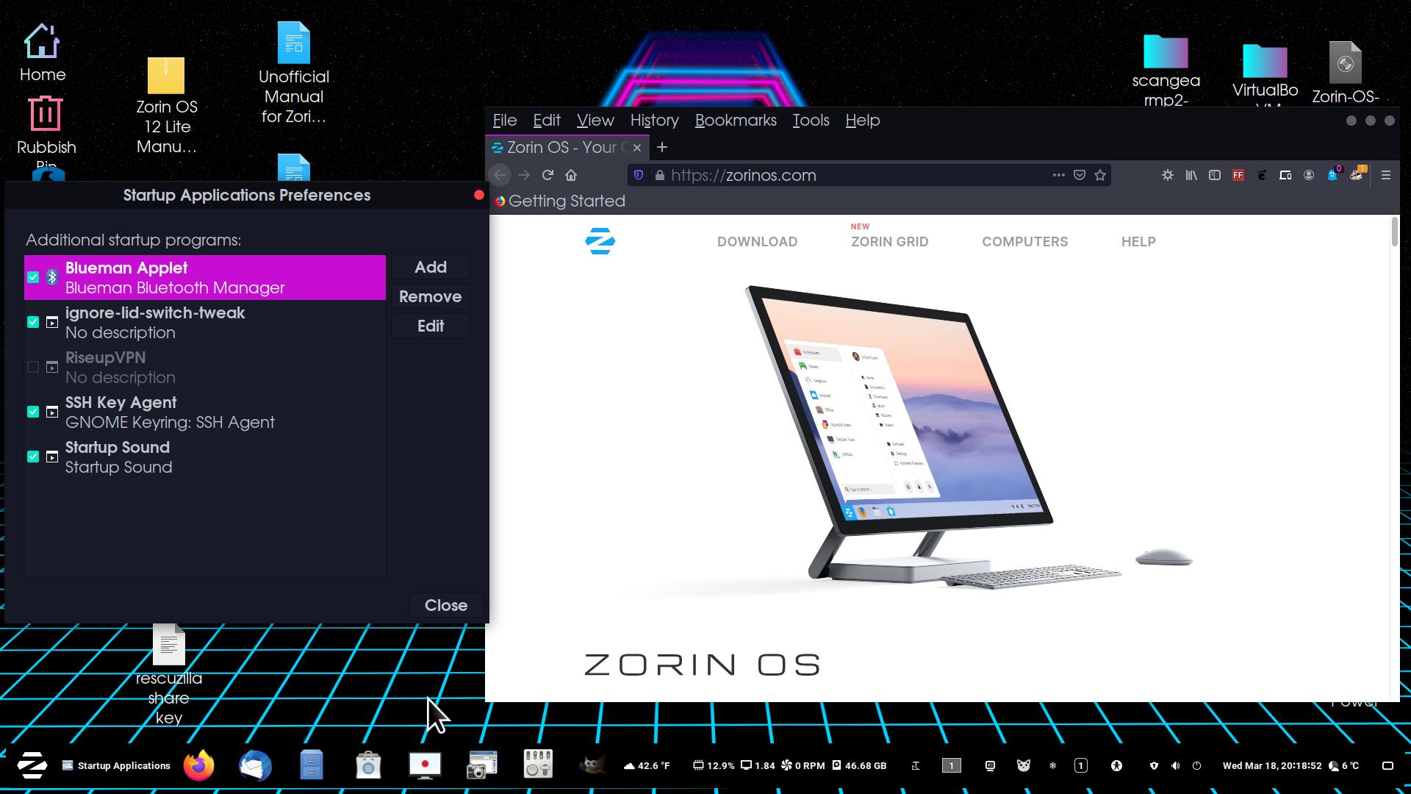Uncheck the Blueman Applet startup checkbox

pos(33,277)
